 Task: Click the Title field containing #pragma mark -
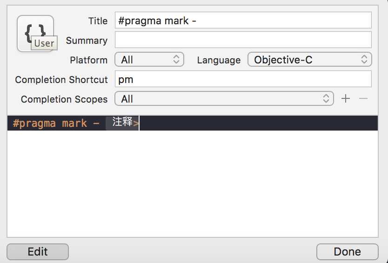[243, 21]
